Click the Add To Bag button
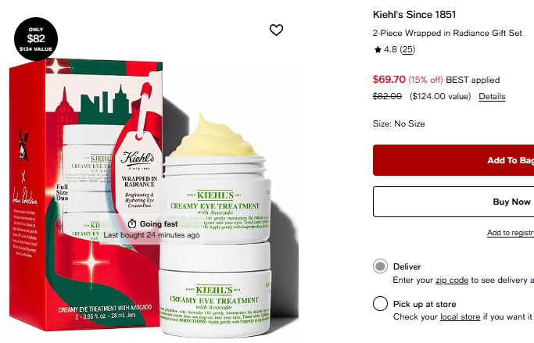 pyautogui.click(x=453, y=160)
